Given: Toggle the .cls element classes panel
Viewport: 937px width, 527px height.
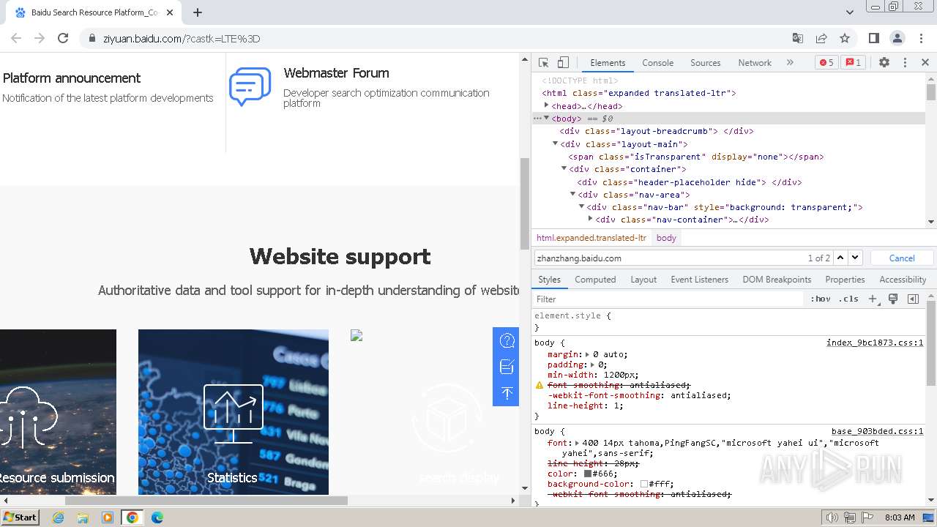Looking at the screenshot, I should (x=848, y=299).
